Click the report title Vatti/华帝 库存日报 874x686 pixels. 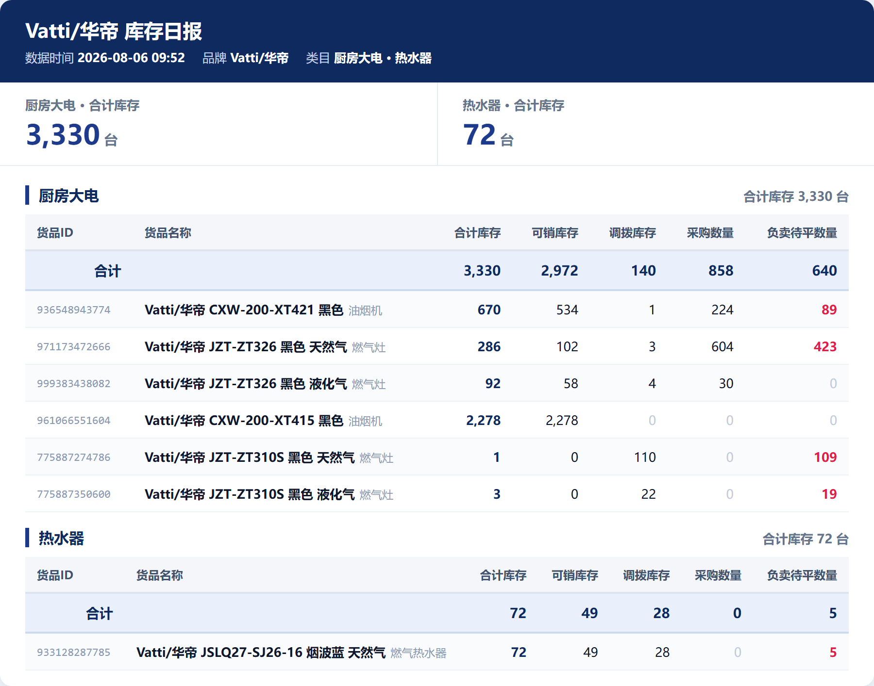[x=114, y=31]
